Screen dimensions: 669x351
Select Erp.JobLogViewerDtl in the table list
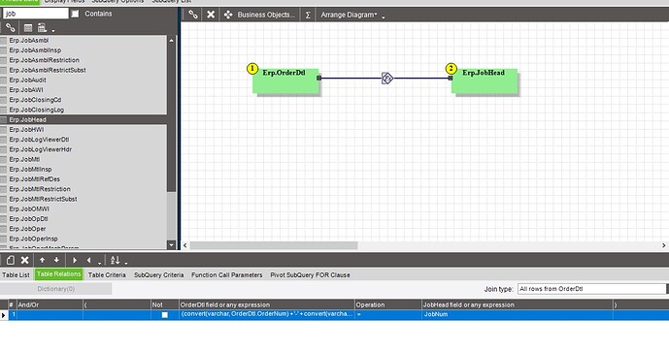(x=84, y=140)
